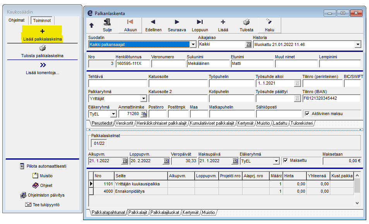This screenshot has height=224, width=369.
Task: Open the upper Kertymät tab
Action: click(246, 123)
